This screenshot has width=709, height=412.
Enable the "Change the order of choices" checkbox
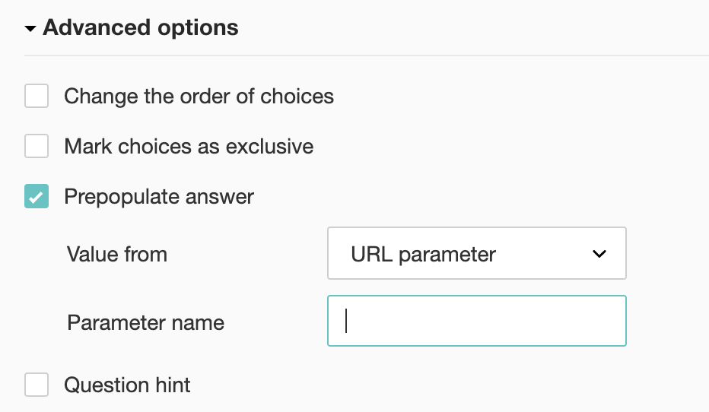click(37, 97)
